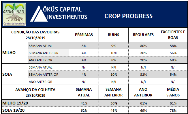Click the AVANÇO DA COLHEITA header cell
Image resolution: width=188 pixels, height=114 pixels.
pyautogui.click(x=35, y=92)
